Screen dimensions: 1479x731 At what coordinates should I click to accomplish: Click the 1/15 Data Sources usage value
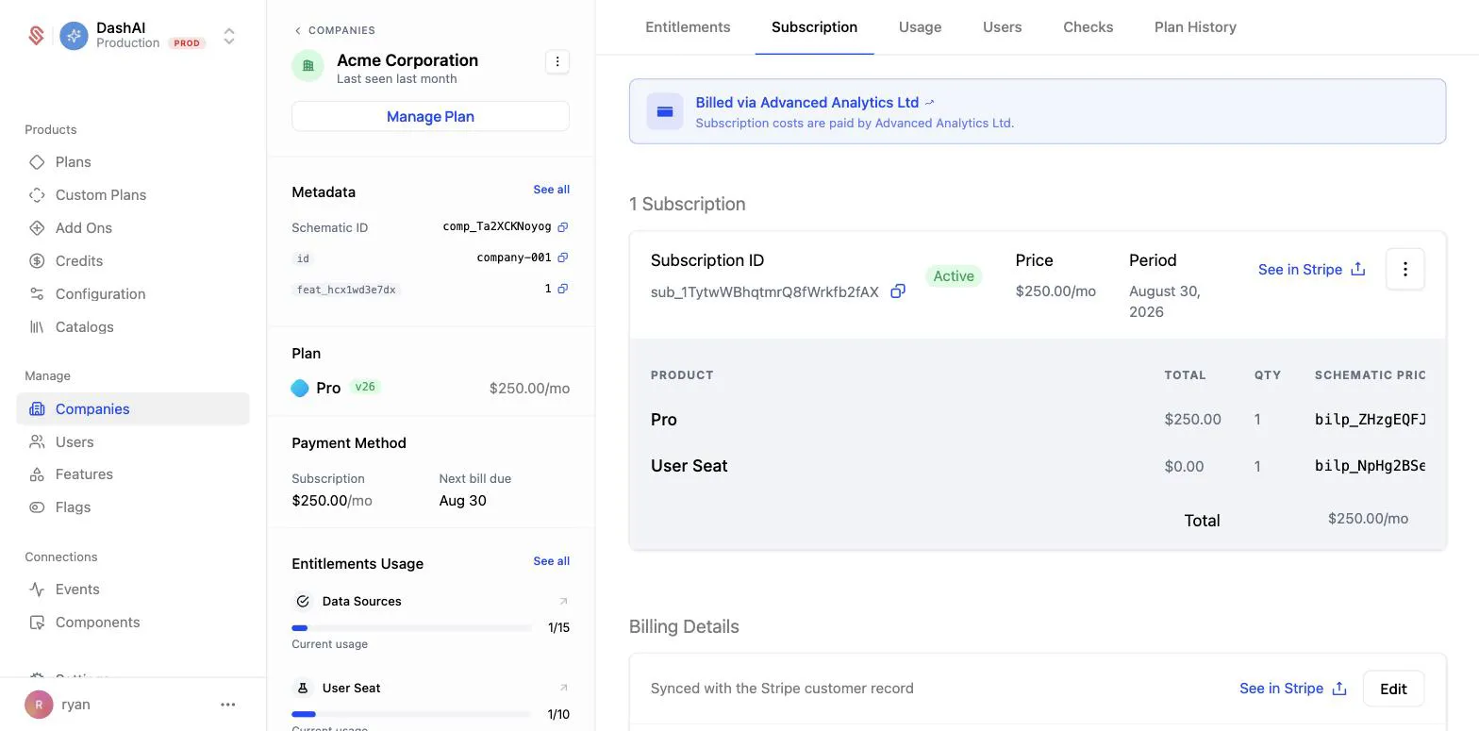(x=558, y=628)
